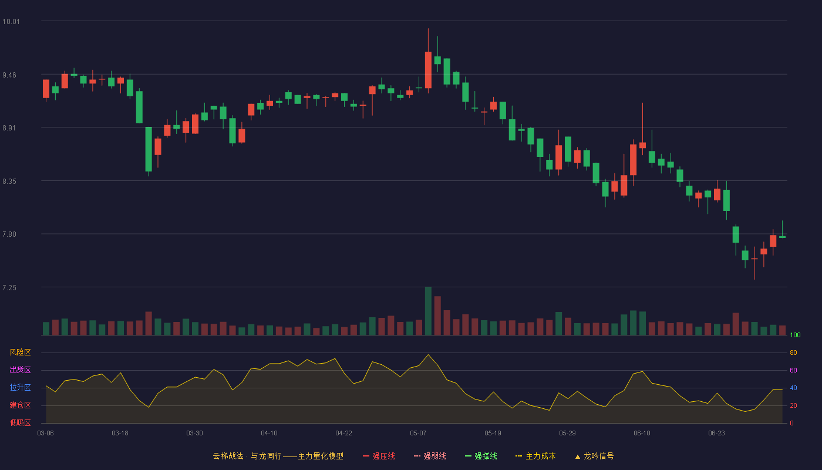Screen dimensions: 822x470
Task: Click the orange 80 indicator axis value
Action: (793, 352)
